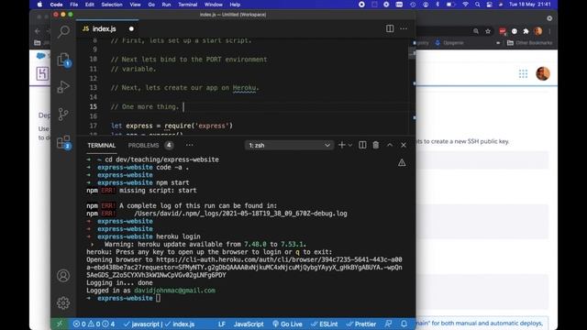Change the JavaScript language mode
This screenshot has width=587, height=330.
click(249, 324)
